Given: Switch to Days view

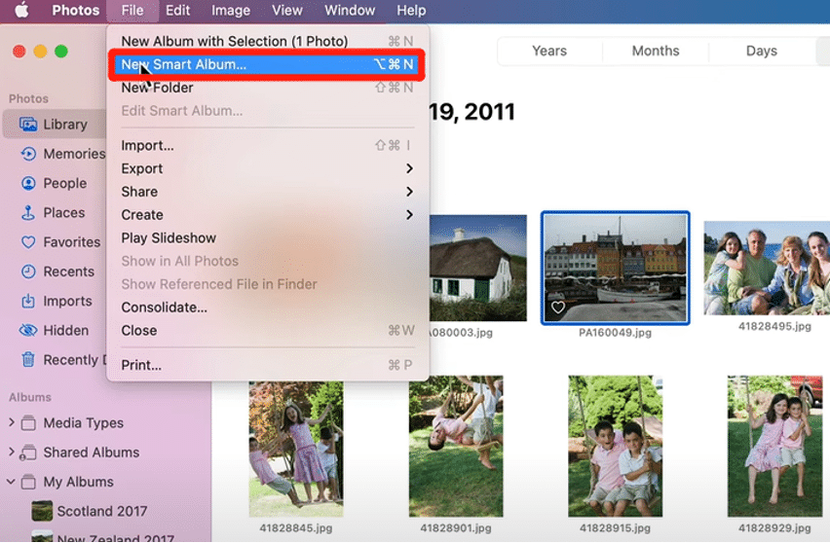Looking at the screenshot, I should (761, 51).
